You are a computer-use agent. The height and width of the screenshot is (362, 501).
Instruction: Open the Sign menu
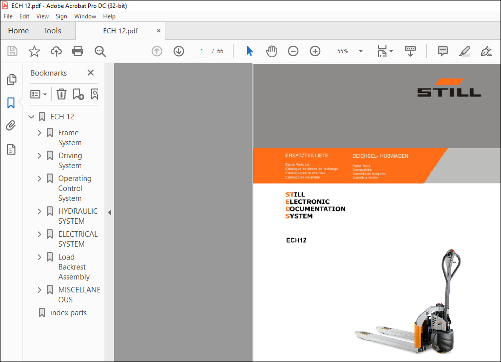point(61,16)
